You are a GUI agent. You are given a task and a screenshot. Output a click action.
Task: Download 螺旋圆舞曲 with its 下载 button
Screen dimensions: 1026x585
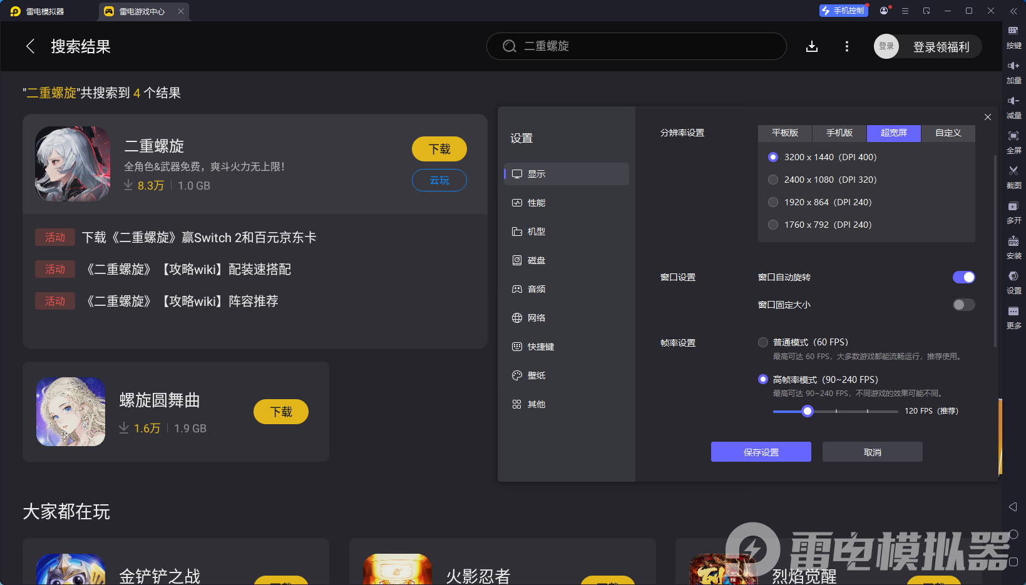point(281,412)
